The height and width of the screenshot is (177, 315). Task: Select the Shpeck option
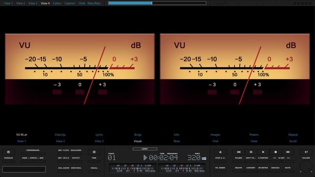point(293,135)
